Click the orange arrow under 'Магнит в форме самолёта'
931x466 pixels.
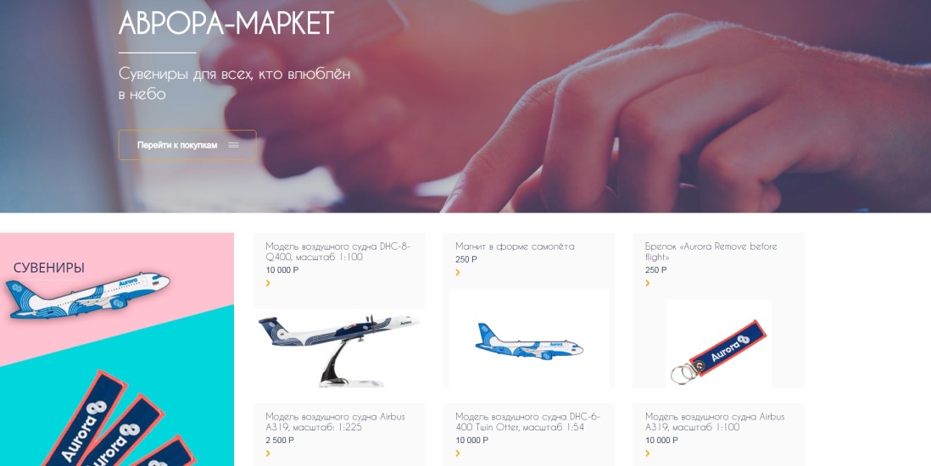click(x=458, y=273)
